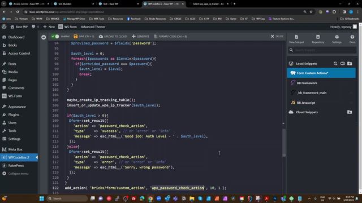Open the Howdy wpeasy account menu
Image resolution: width=362 pixels, height=203 pixels.
(x=343, y=27)
